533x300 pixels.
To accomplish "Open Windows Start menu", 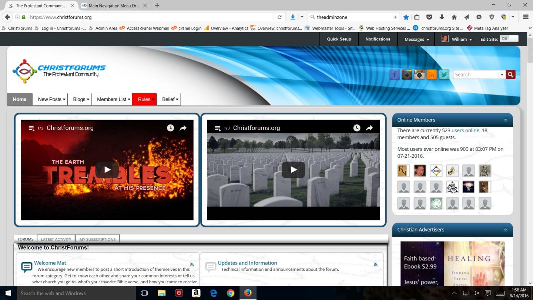I will (8, 293).
